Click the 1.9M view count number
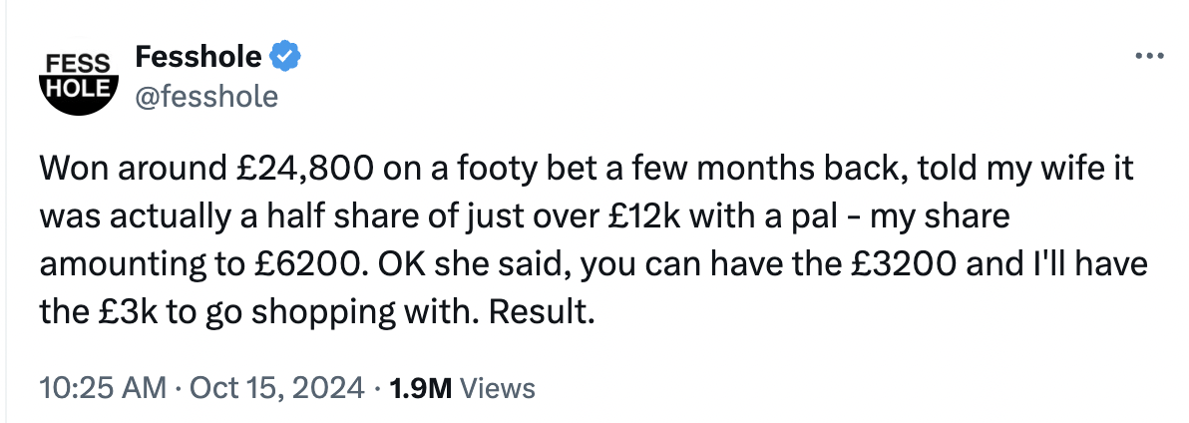The image size is (1189, 423). point(422,388)
